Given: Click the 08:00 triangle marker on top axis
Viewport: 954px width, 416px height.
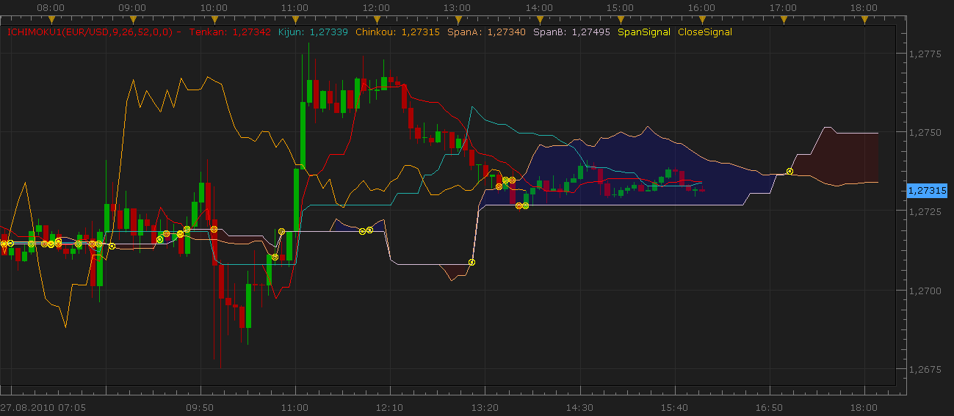Looking at the screenshot, I should [51, 19].
